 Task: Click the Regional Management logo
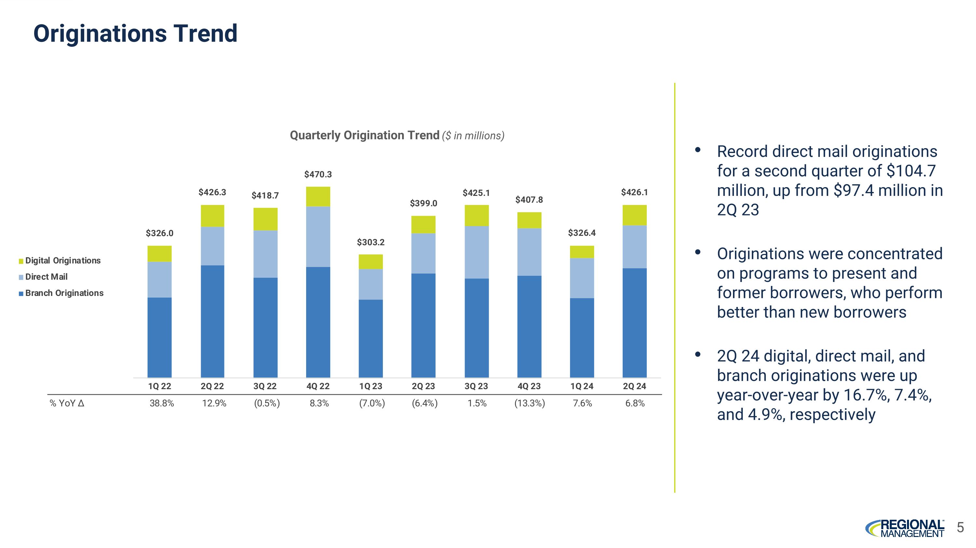(x=905, y=528)
